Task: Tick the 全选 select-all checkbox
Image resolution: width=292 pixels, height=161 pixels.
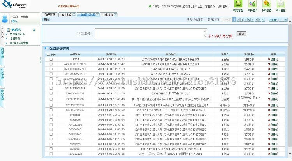Action: click(49, 54)
